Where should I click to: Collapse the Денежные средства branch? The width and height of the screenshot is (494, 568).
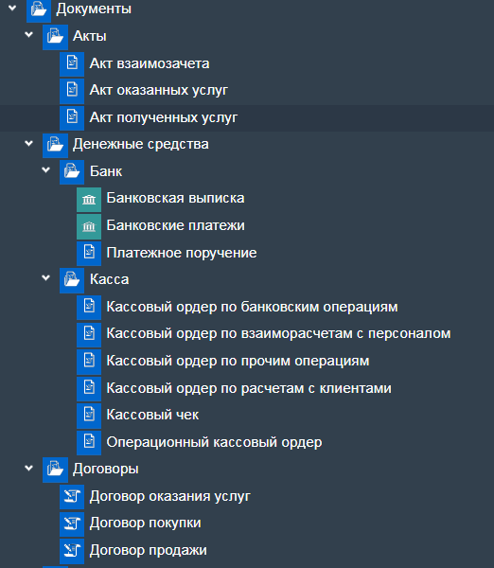click(x=29, y=143)
